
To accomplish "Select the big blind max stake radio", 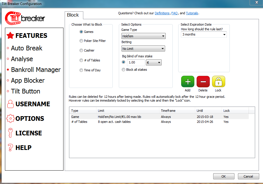I will 123,62.
